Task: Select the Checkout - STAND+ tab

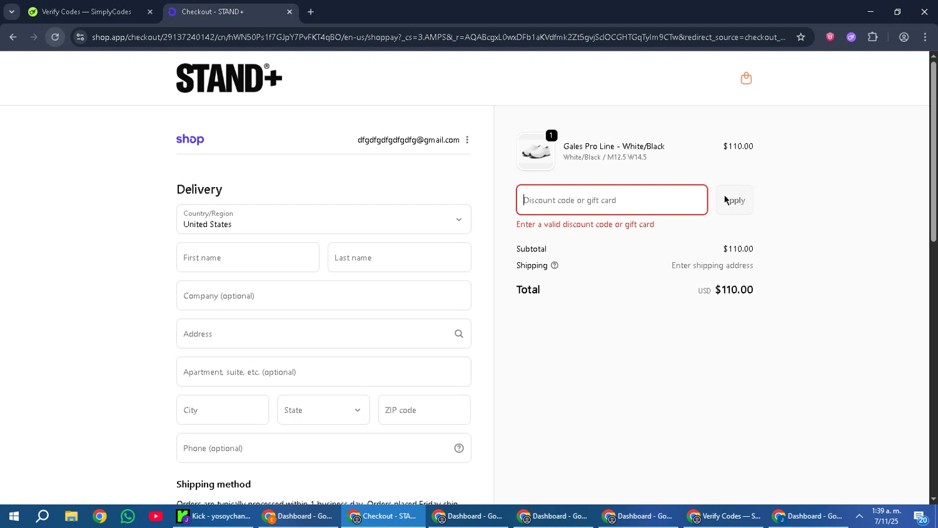Action: point(230,12)
